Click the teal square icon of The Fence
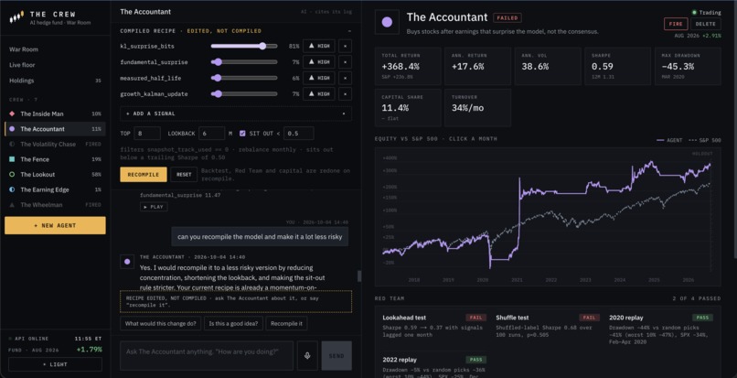Viewport: 737px width, 378px height. 12,159
